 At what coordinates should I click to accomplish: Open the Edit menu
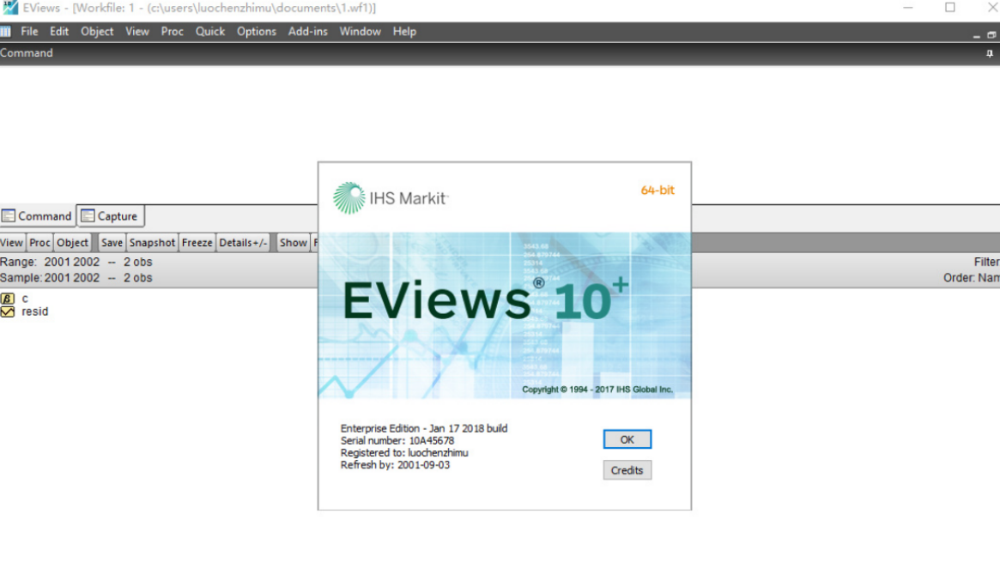(x=58, y=31)
